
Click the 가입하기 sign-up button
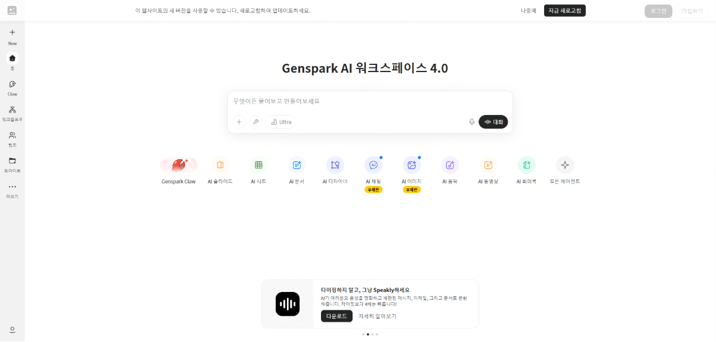click(x=692, y=11)
